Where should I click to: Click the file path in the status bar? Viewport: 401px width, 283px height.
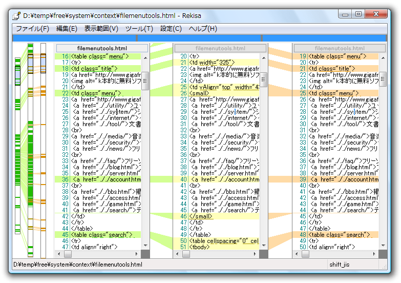[78, 265]
